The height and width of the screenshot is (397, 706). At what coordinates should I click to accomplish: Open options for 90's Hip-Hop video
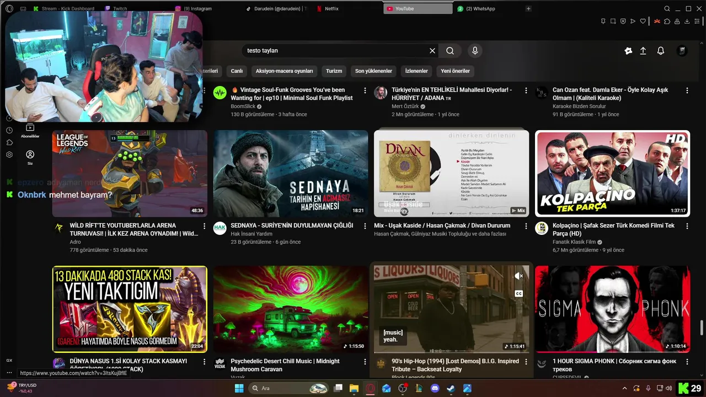(x=526, y=362)
